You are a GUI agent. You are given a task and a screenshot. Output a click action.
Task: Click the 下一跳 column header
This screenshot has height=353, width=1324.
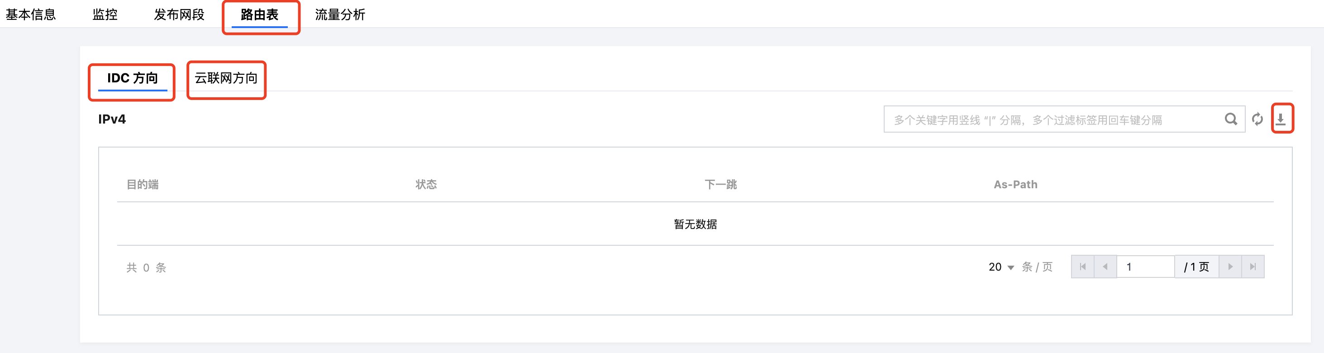[x=720, y=185]
